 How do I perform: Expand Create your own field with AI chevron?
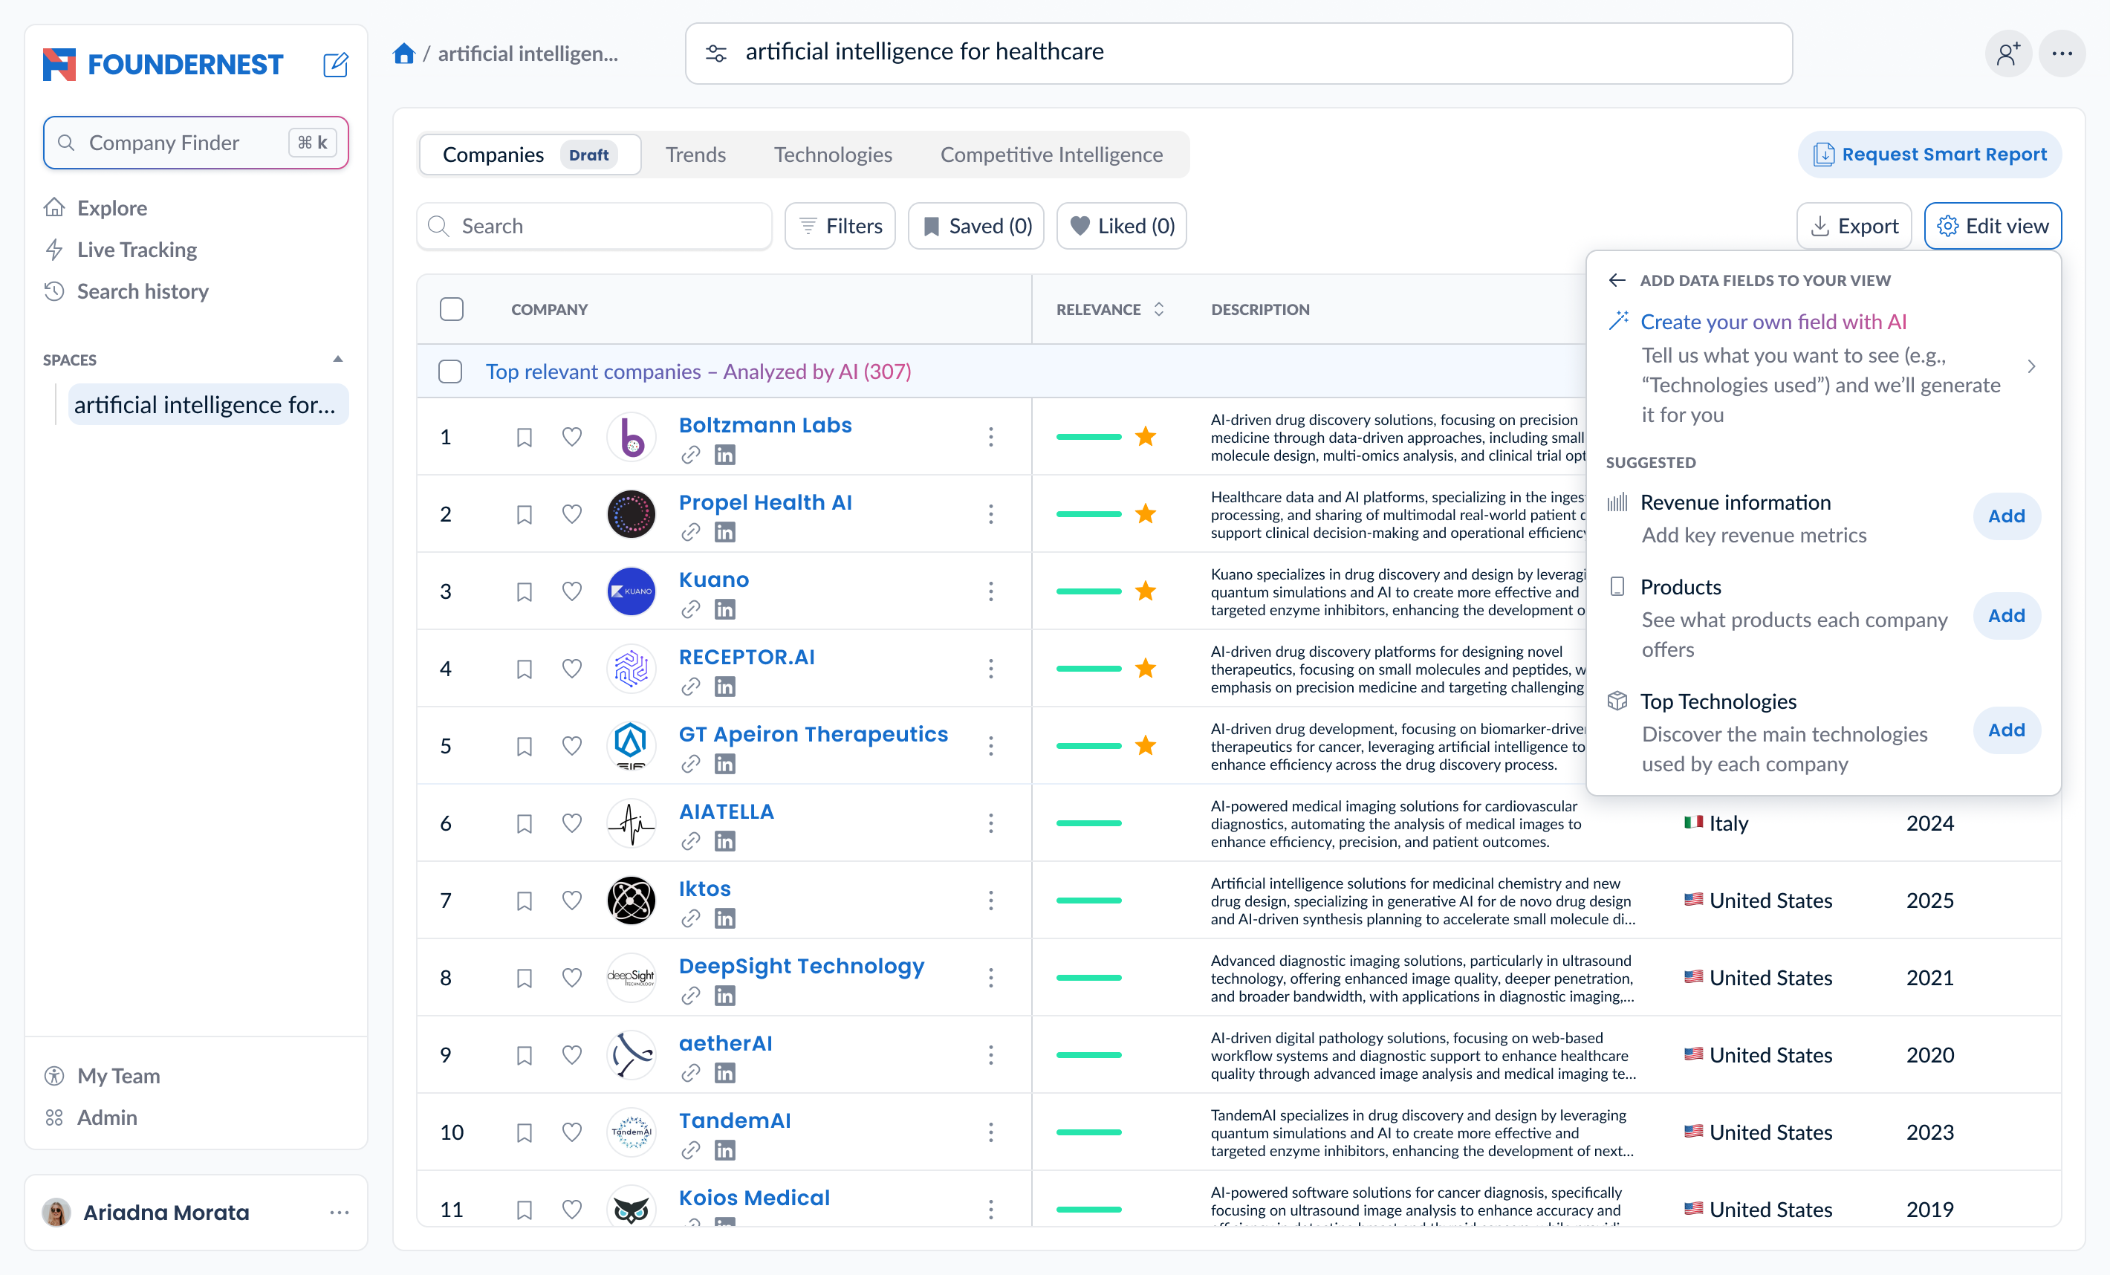(2031, 367)
